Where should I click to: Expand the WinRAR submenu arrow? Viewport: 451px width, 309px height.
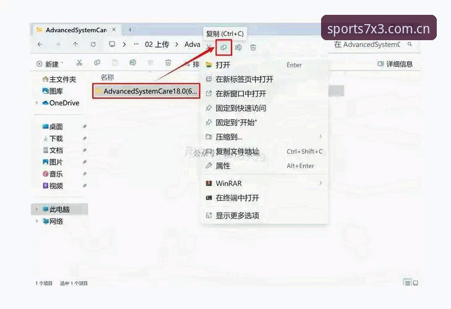coord(320,183)
